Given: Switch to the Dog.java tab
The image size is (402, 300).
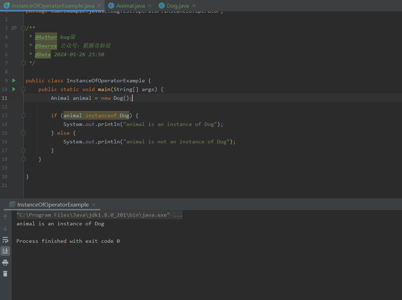Looking at the screenshot, I should pos(178,6).
